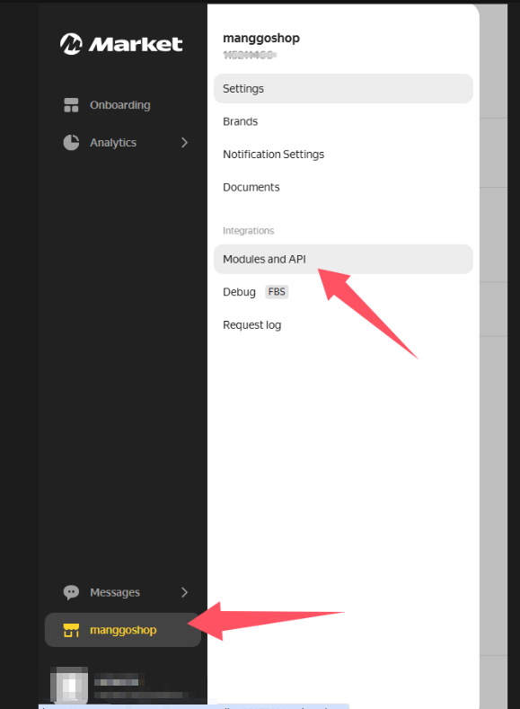The height and width of the screenshot is (709, 520).
Task: Click the Market logo icon
Action: [x=71, y=44]
